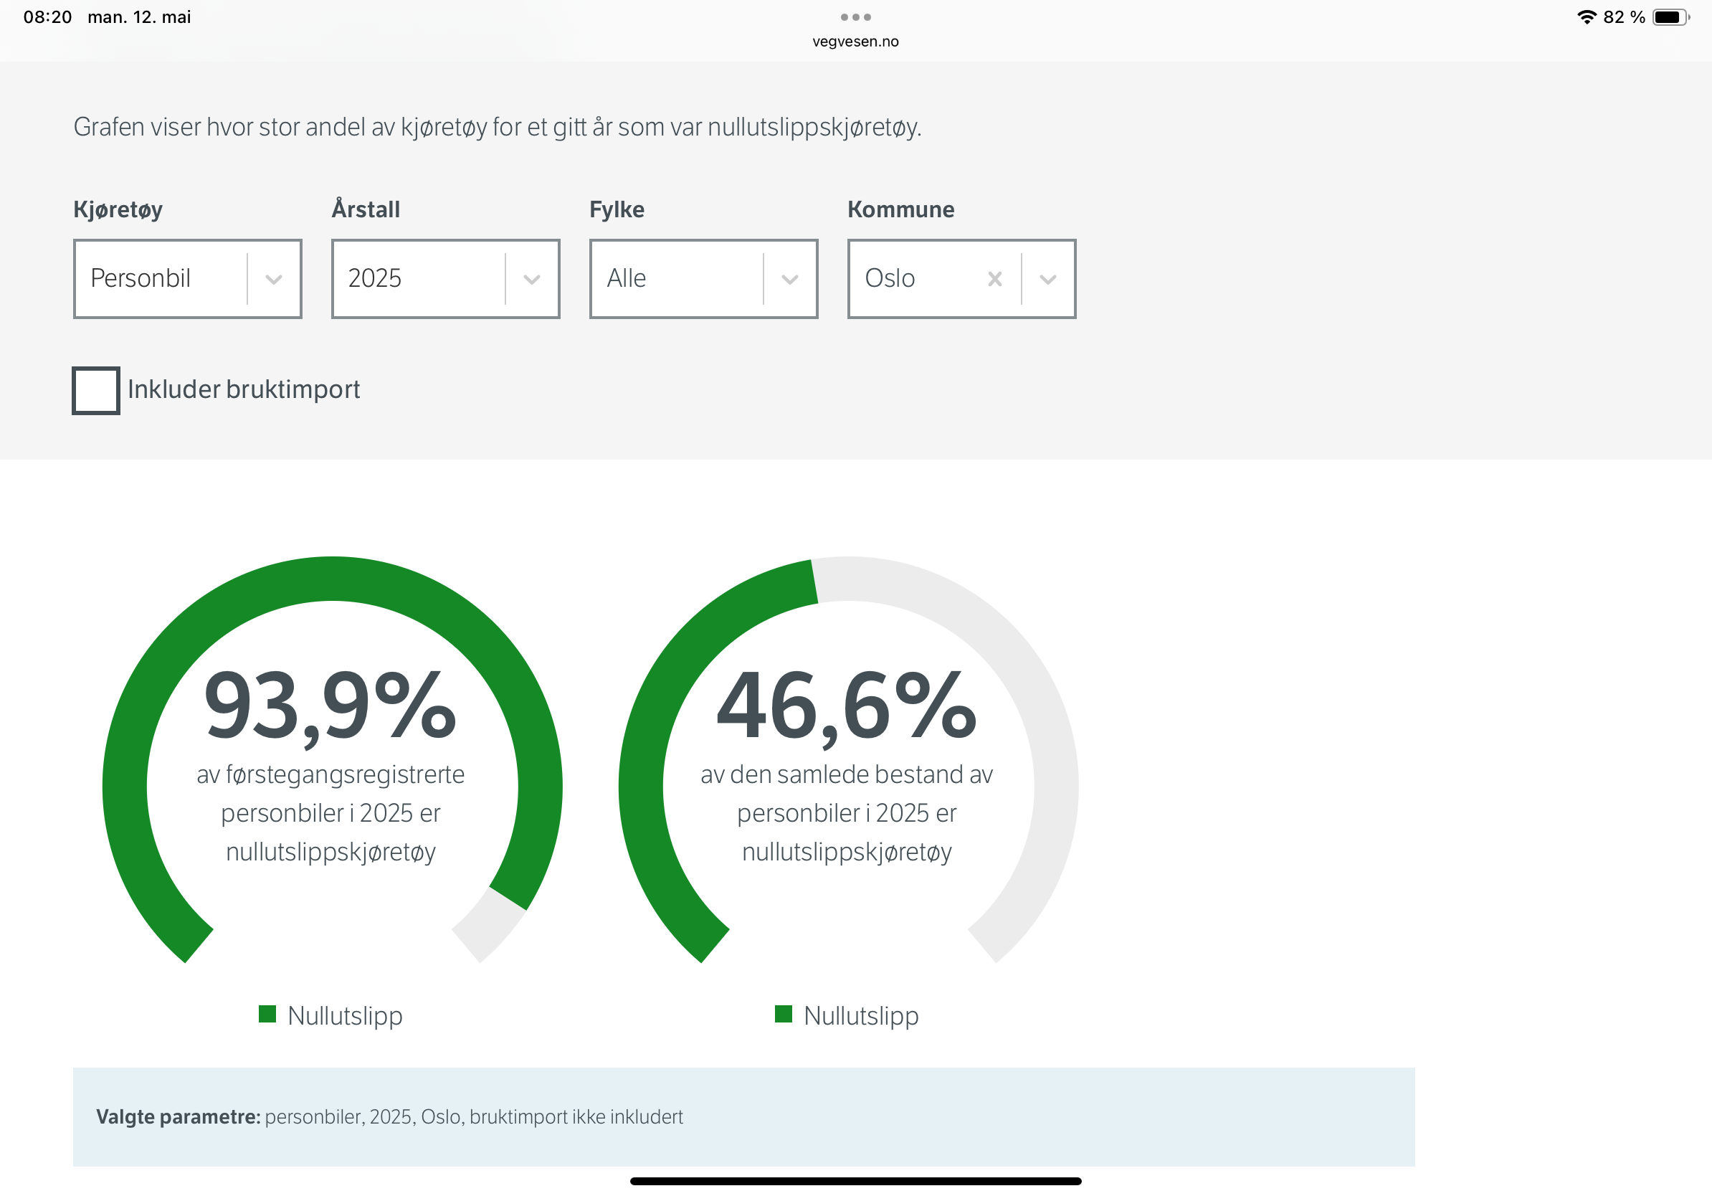Viewport: 1712px width, 1196px height.
Task: Tap the Wi-Fi status icon
Action: 1587,16
